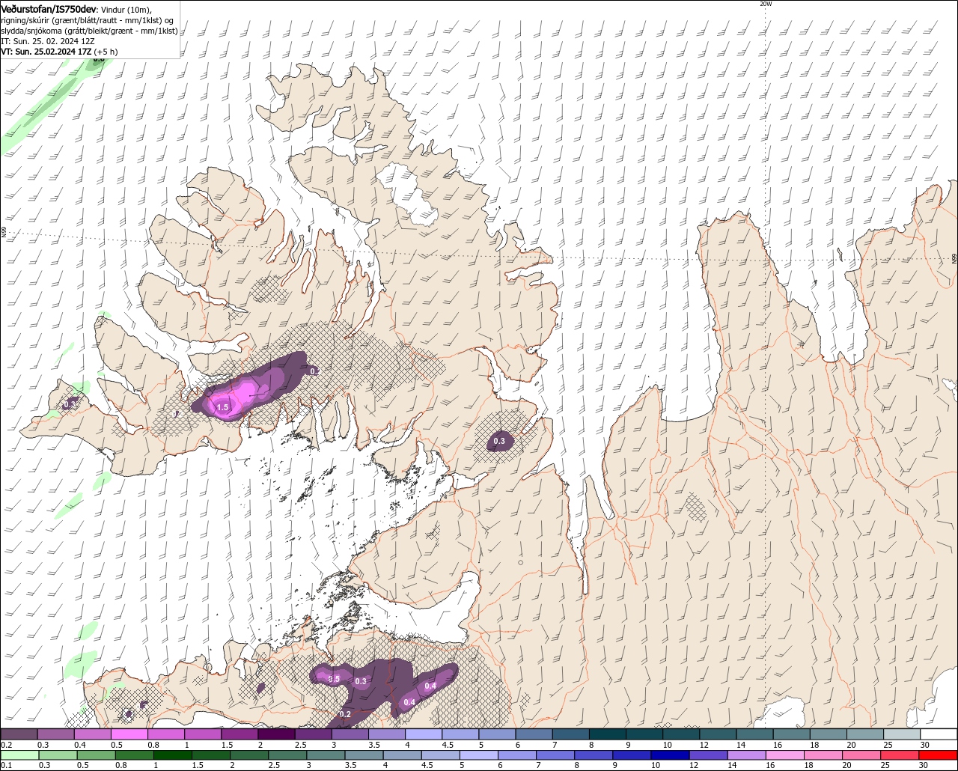The height and width of the screenshot is (771, 958).
Task: Pick the pale green 0.1 rain swatch
Action: [x=19, y=755]
